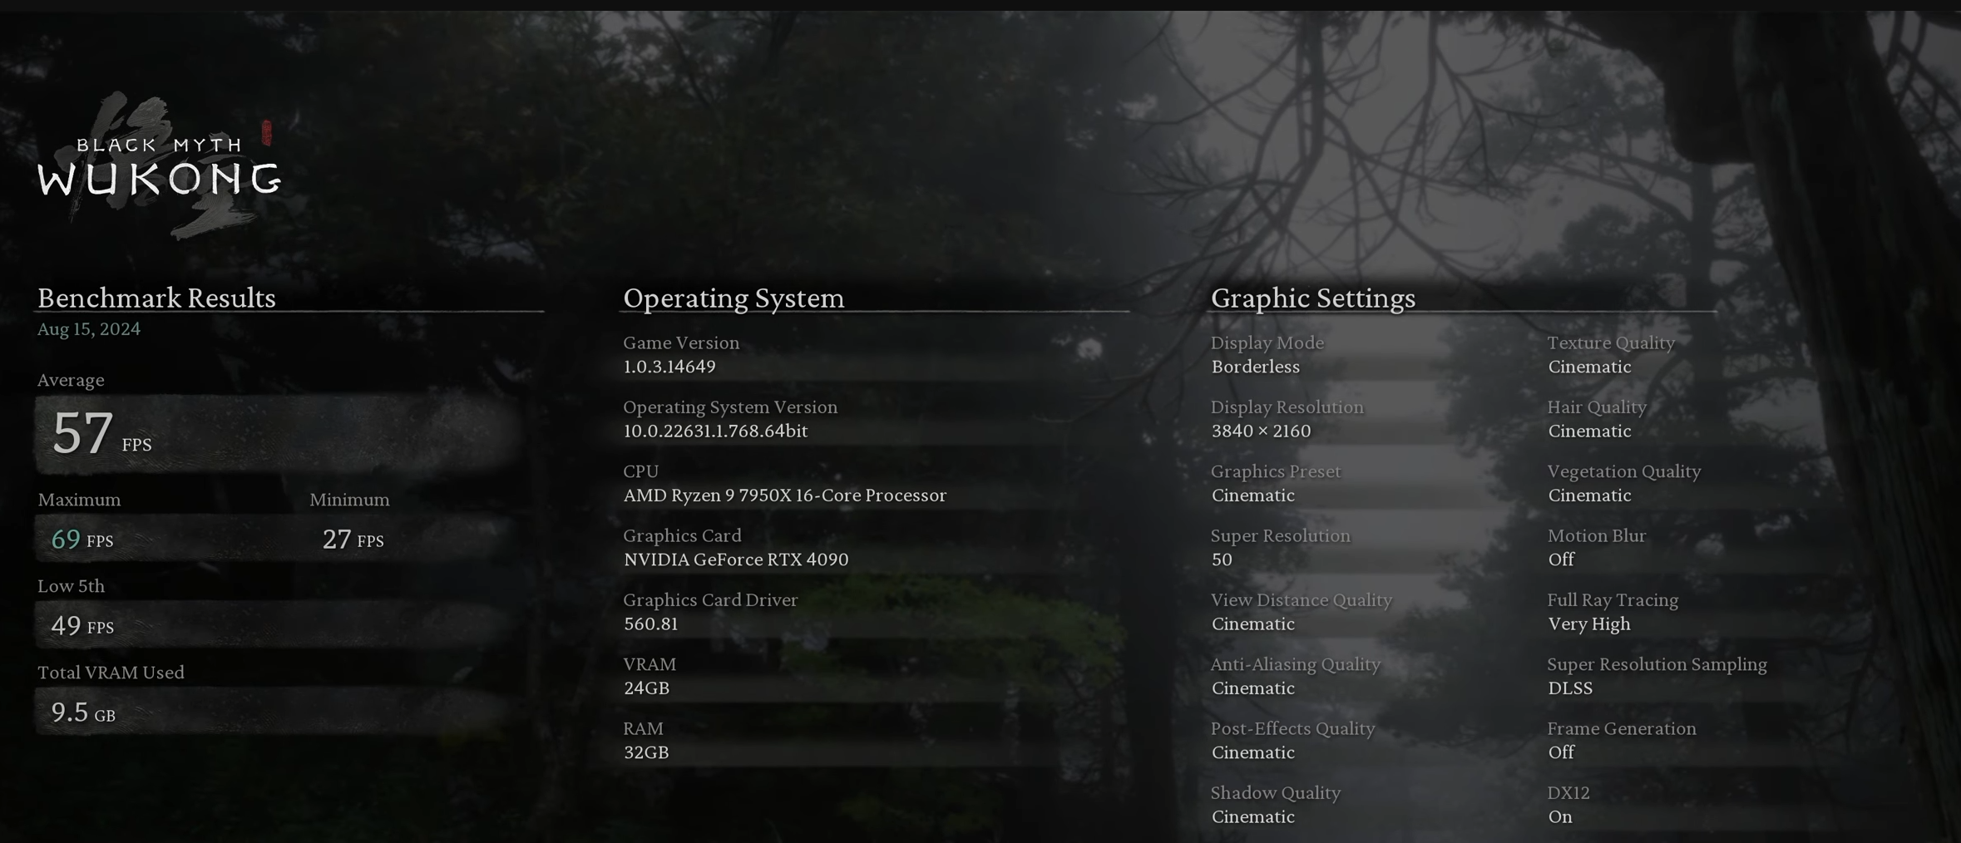
Task: Select 'Cinematic' under Anti-Aliasing Quality
Action: 1252,688
